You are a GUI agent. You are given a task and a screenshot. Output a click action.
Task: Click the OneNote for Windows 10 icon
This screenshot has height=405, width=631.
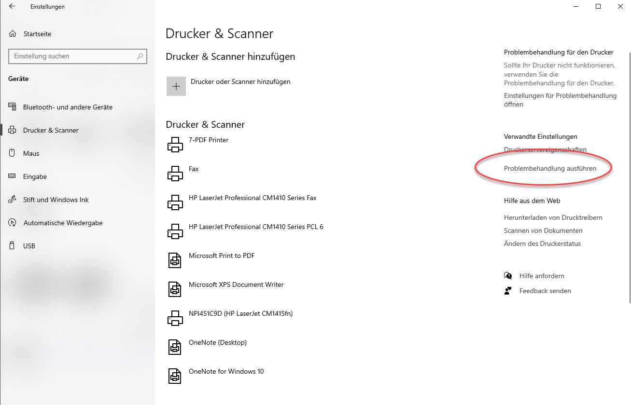pos(175,376)
